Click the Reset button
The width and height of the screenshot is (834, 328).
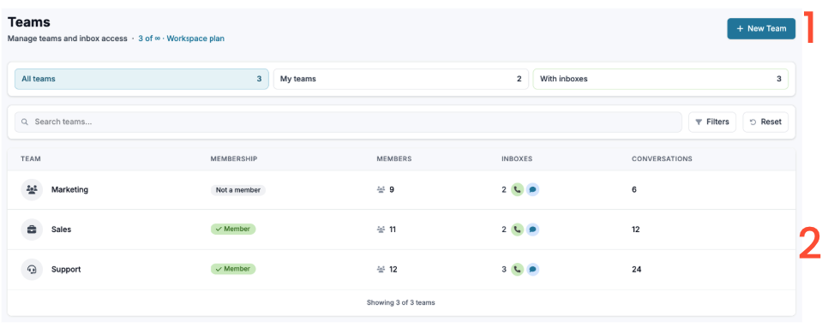pyautogui.click(x=765, y=122)
